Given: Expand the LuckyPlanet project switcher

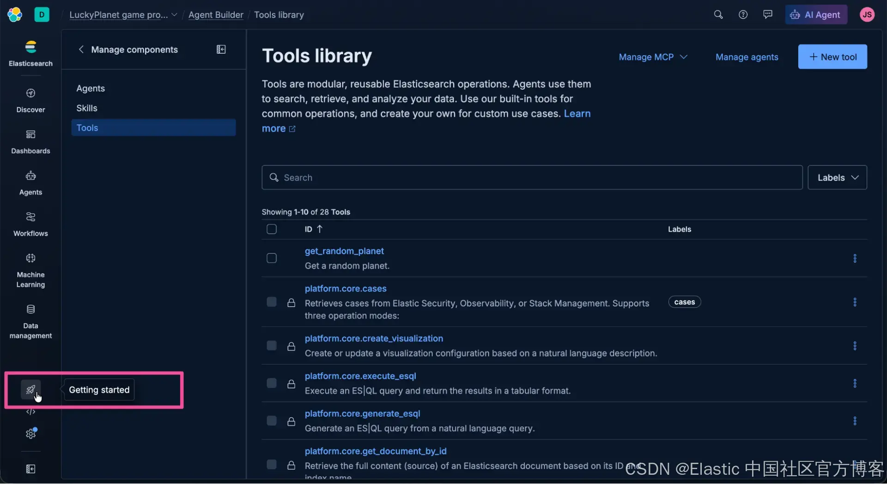Looking at the screenshot, I should coord(123,15).
